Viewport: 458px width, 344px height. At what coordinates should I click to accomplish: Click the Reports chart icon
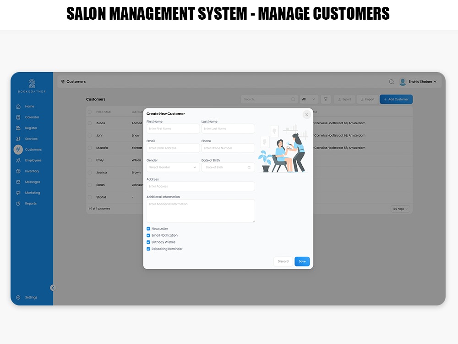(x=18, y=204)
